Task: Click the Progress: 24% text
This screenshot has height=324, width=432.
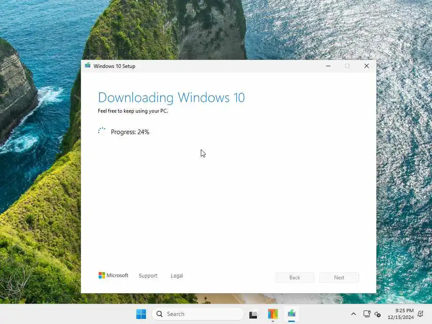Action: tap(130, 132)
